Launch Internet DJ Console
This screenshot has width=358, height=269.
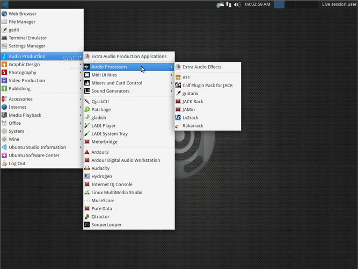pyautogui.click(x=129, y=185)
